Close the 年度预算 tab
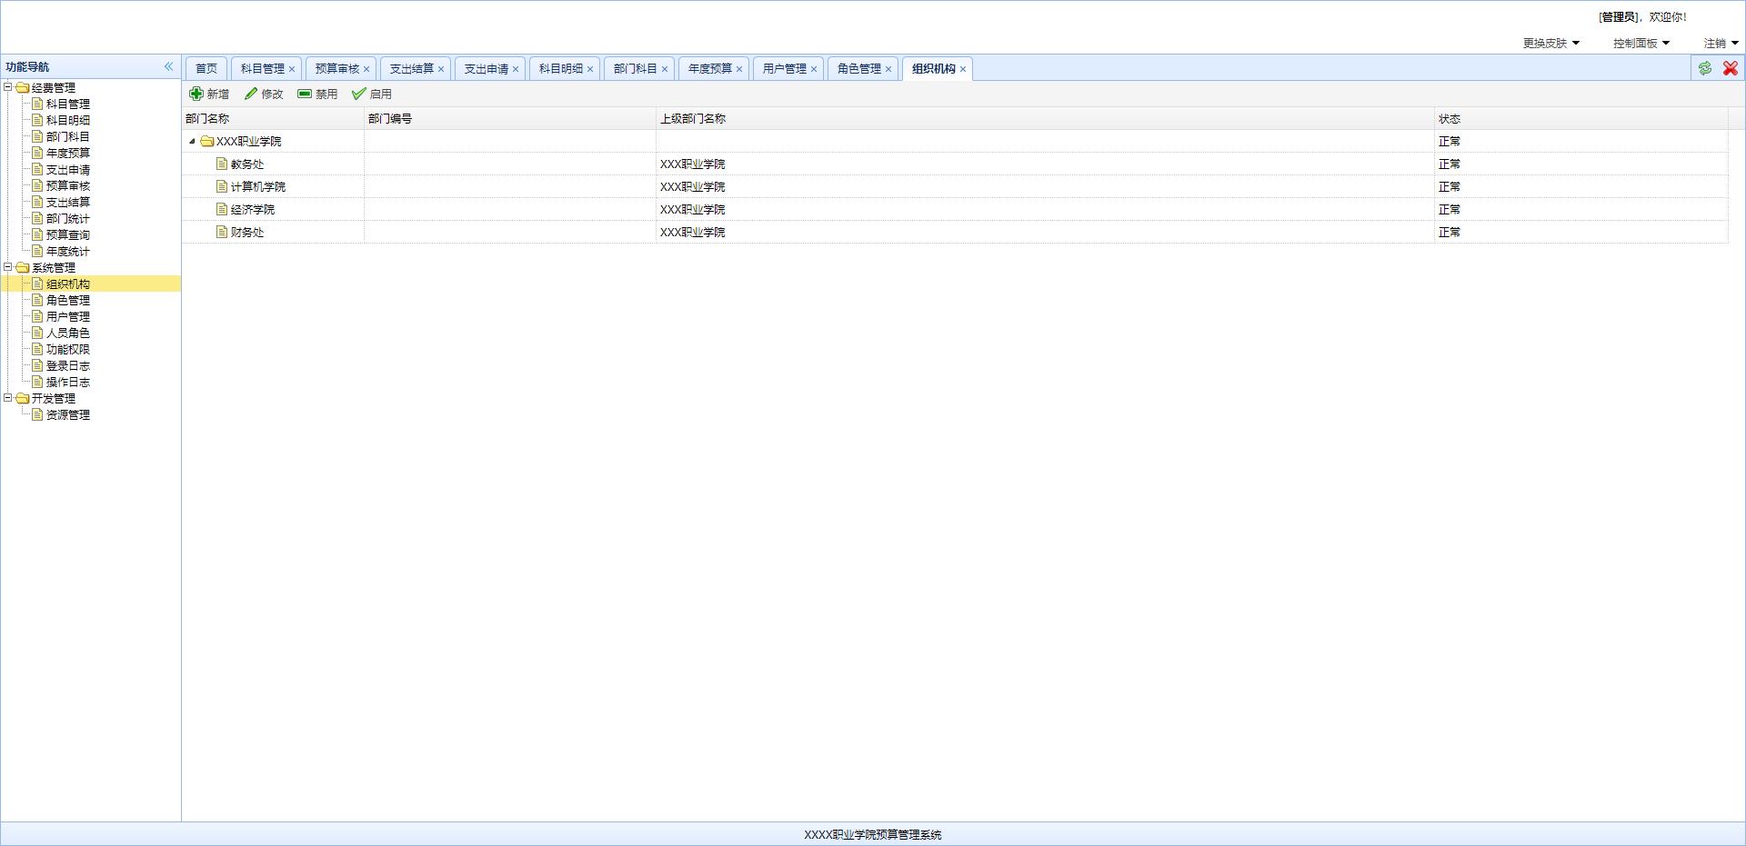This screenshot has height=846, width=1746. coord(739,69)
